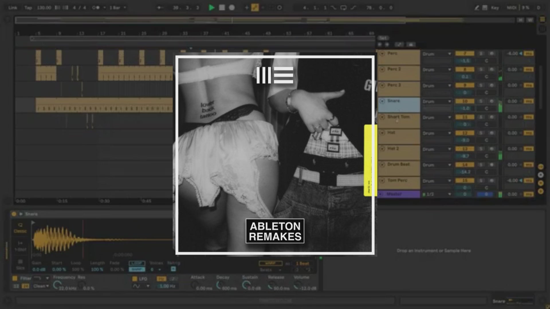Solo the Perc 2 track
Image resolution: width=550 pixels, height=309 pixels.
(x=481, y=70)
